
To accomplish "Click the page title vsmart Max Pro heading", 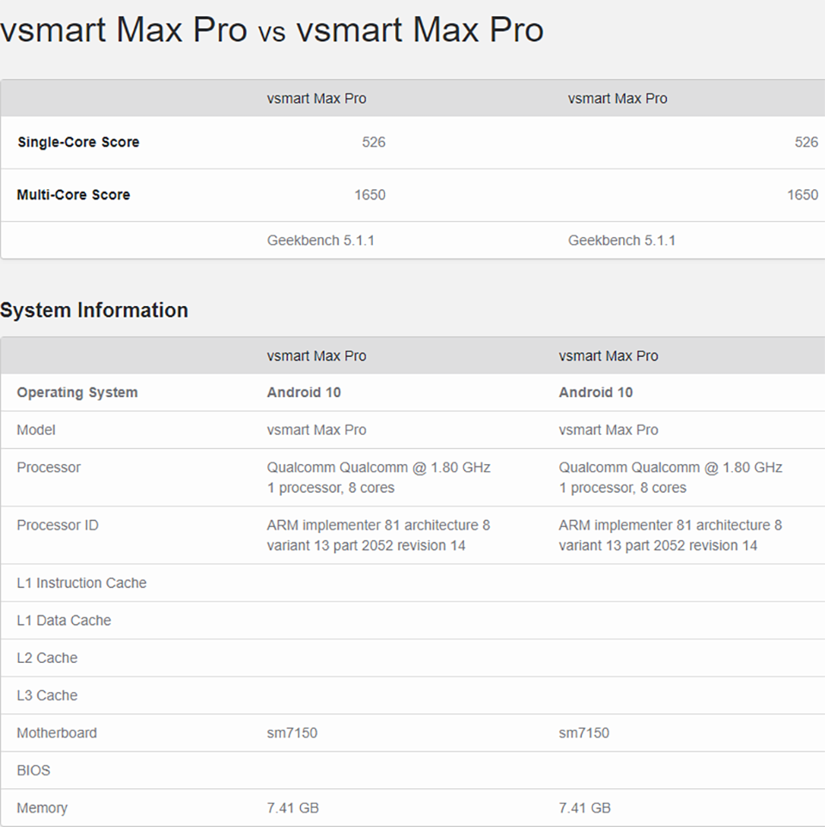I will click(272, 29).
